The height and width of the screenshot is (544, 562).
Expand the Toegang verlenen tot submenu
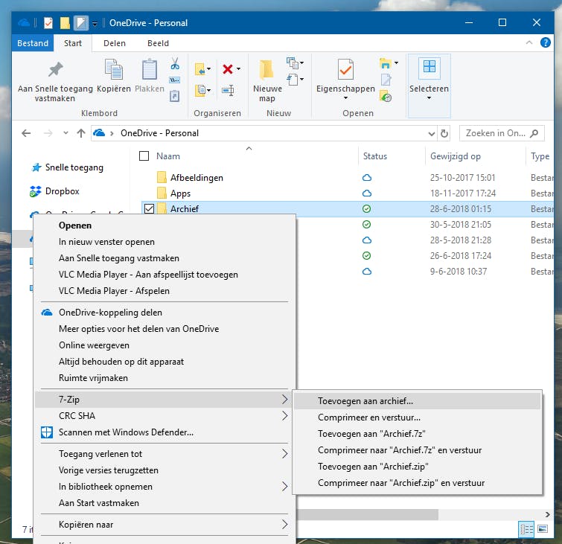coord(284,454)
